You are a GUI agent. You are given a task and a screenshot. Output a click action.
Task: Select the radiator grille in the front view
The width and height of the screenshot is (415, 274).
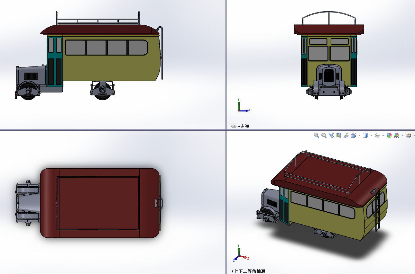[329, 75]
